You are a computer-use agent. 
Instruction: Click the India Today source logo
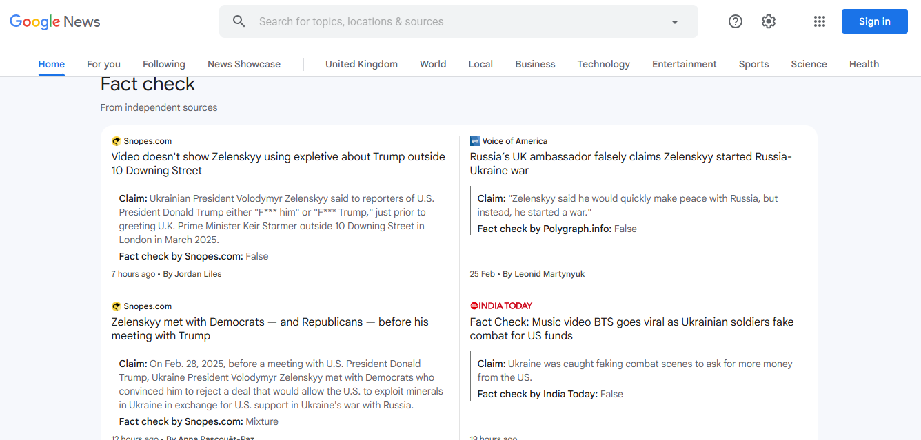pyautogui.click(x=501, y=306)
